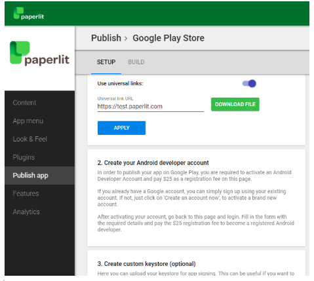The image size is (314, 281).
Task: Select Publish app in the sidebar
Action: pos(39,176)
